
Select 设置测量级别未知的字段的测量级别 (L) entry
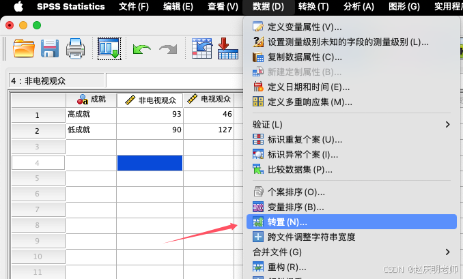pos(352,42)
